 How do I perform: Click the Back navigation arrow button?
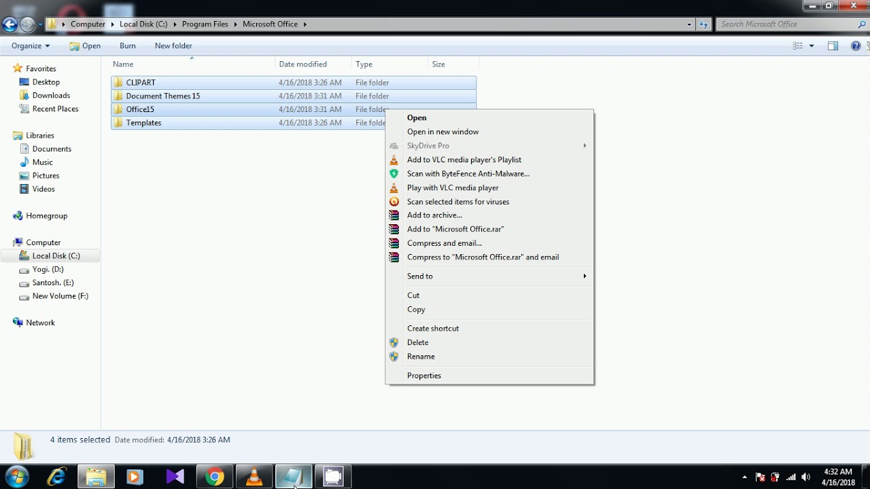(10, 24)
